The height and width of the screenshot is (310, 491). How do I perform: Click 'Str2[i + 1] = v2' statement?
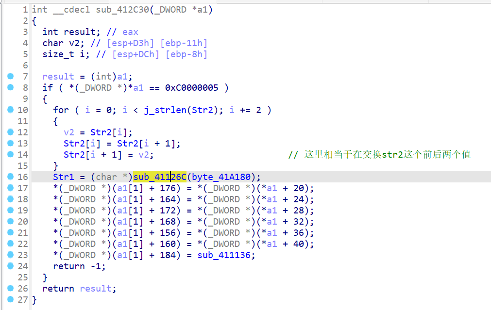pyautogui.click(x=109, y=155)
